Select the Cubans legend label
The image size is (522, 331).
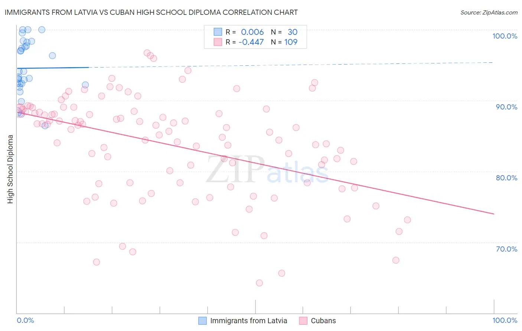pos(323,321)
